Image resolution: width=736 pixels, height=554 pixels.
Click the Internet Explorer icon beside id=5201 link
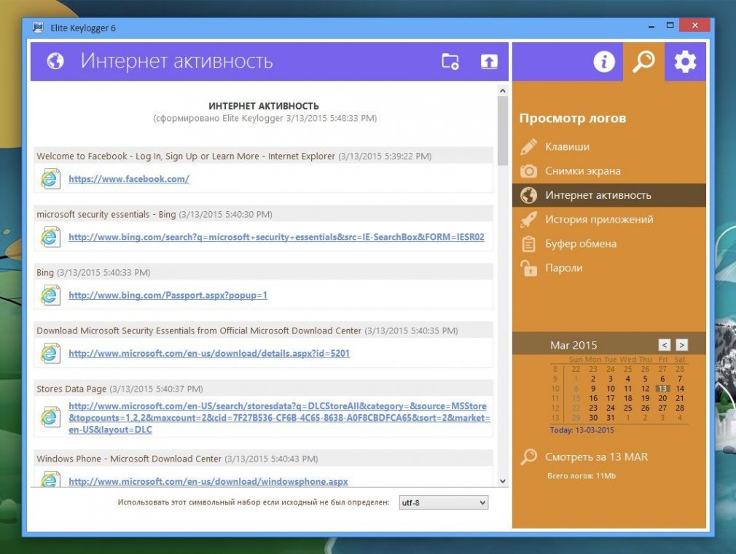click(50, 353)
